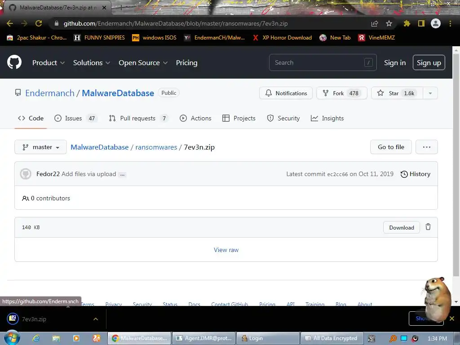Focus the GitHub search field
This screenshot has height=345, width=460.
[323, 62]
